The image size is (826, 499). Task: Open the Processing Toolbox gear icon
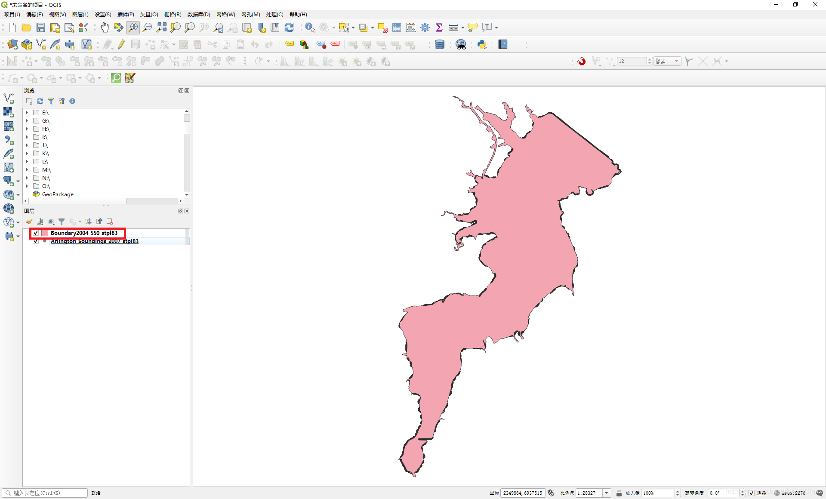coord(425,28)
